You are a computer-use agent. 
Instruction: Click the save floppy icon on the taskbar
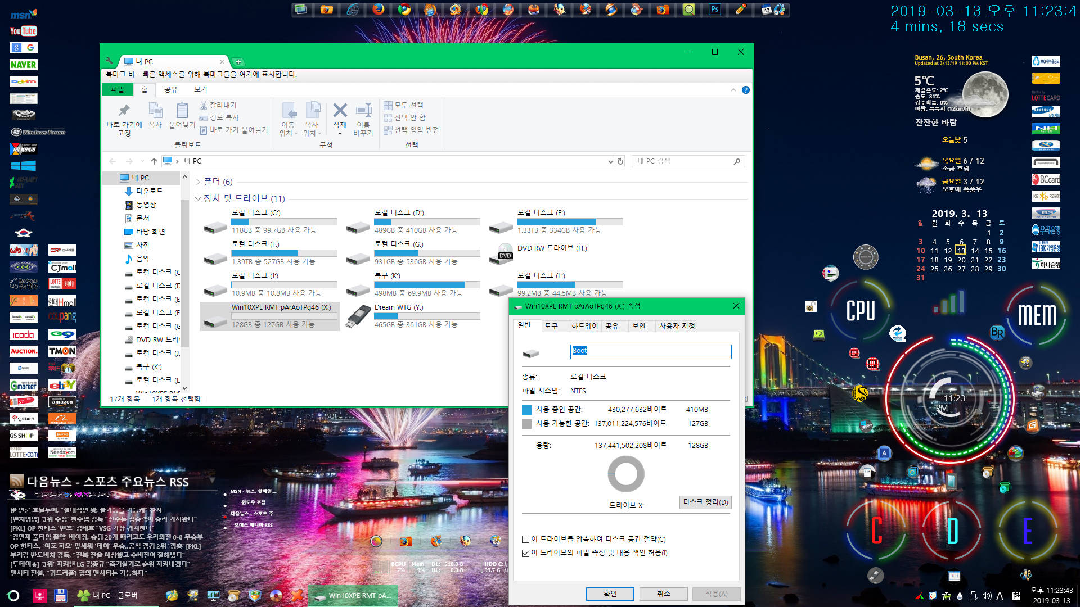click(61, 595)
